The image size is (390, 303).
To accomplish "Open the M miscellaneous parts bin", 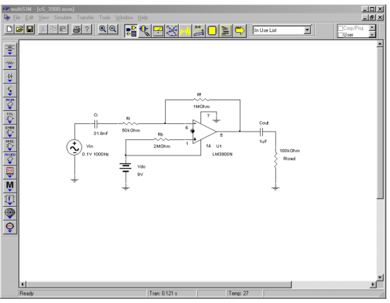I will point(10,186).
